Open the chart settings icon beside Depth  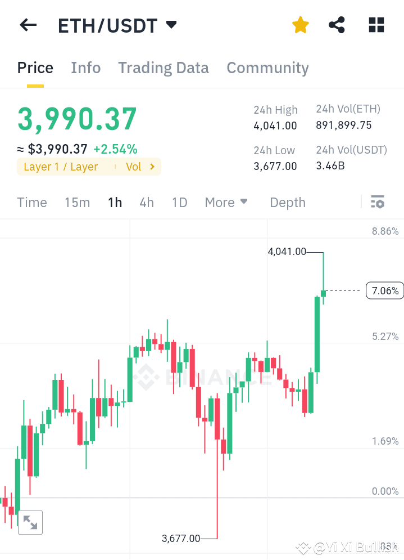378,201
